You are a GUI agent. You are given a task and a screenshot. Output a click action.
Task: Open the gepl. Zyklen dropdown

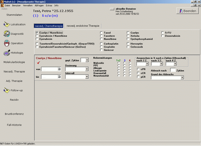click(87, 60)
